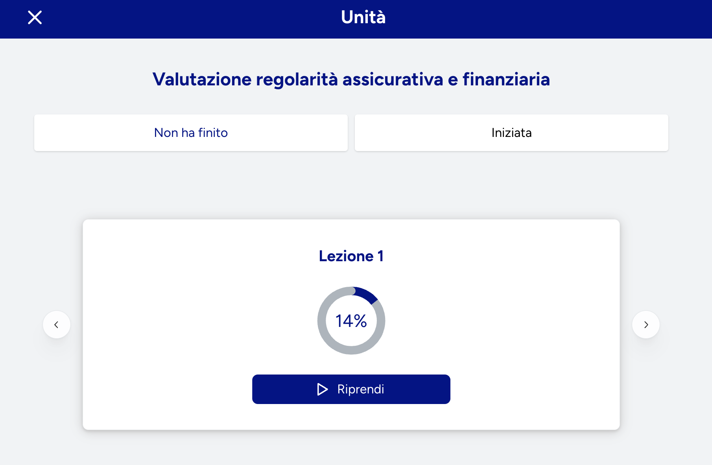Click the "Lezione 1" title
Image resolution: width=712 pixels, height=465 pixels.
point(351,256)
